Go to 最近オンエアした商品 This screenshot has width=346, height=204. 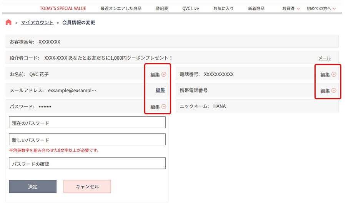121,8
